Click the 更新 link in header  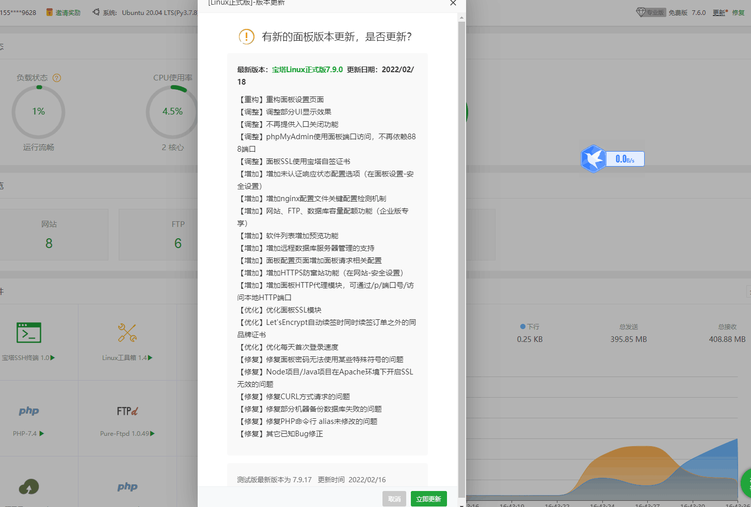[x=719, y=12]
